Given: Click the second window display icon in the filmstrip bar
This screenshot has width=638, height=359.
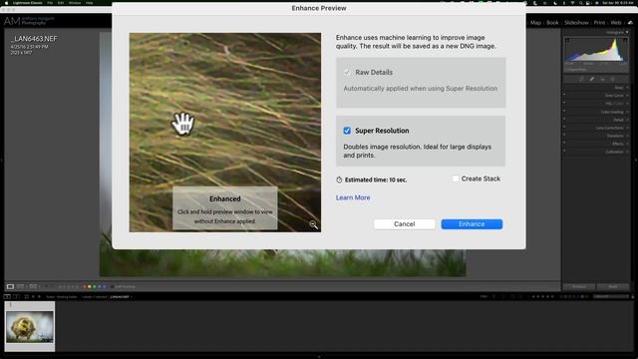Looking at the screenshot, I should coord(16,297).
